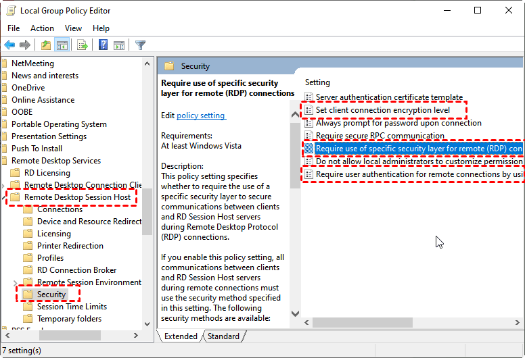Select the Security folder in the tree
Viewport: 525px width, 358px height.
[x=51, y=295]
